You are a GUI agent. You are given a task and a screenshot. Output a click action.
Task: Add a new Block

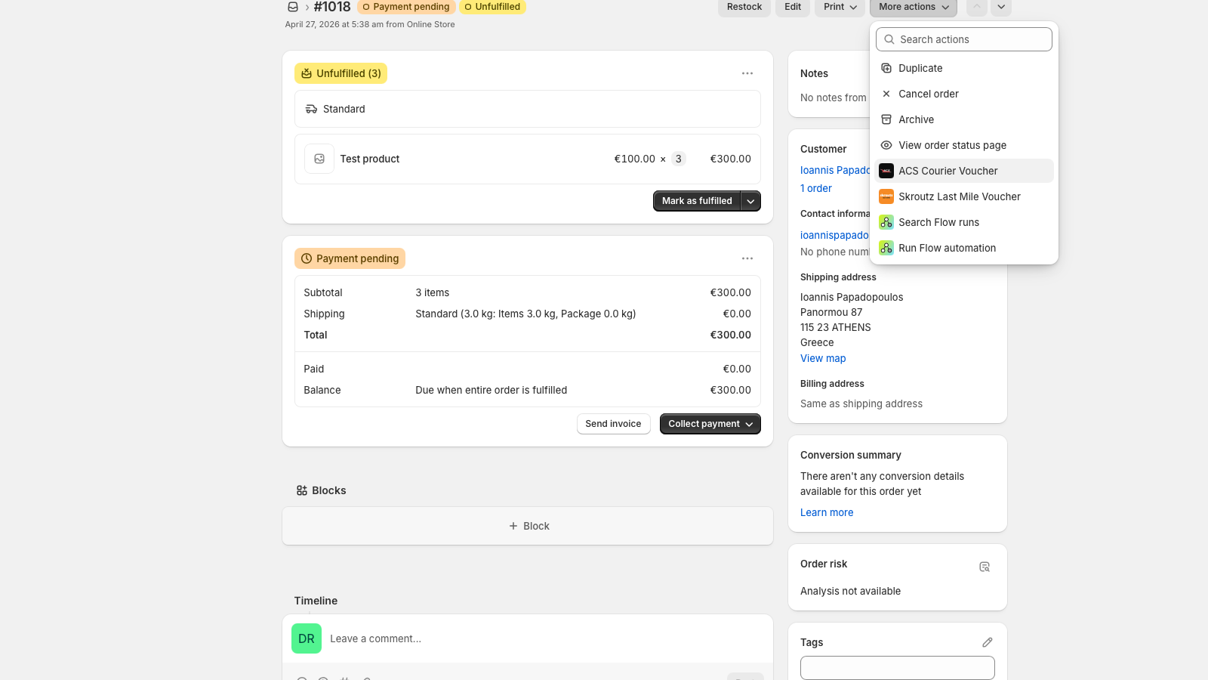coord(528,526)
